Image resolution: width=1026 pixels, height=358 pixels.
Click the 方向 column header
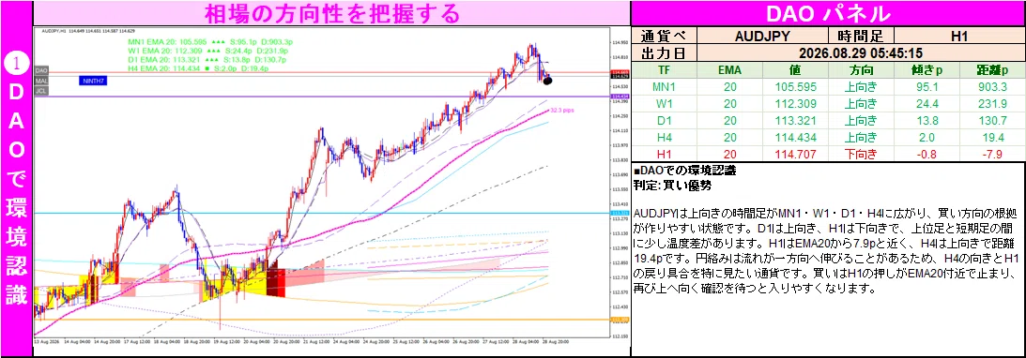click(x=861, y=70)
